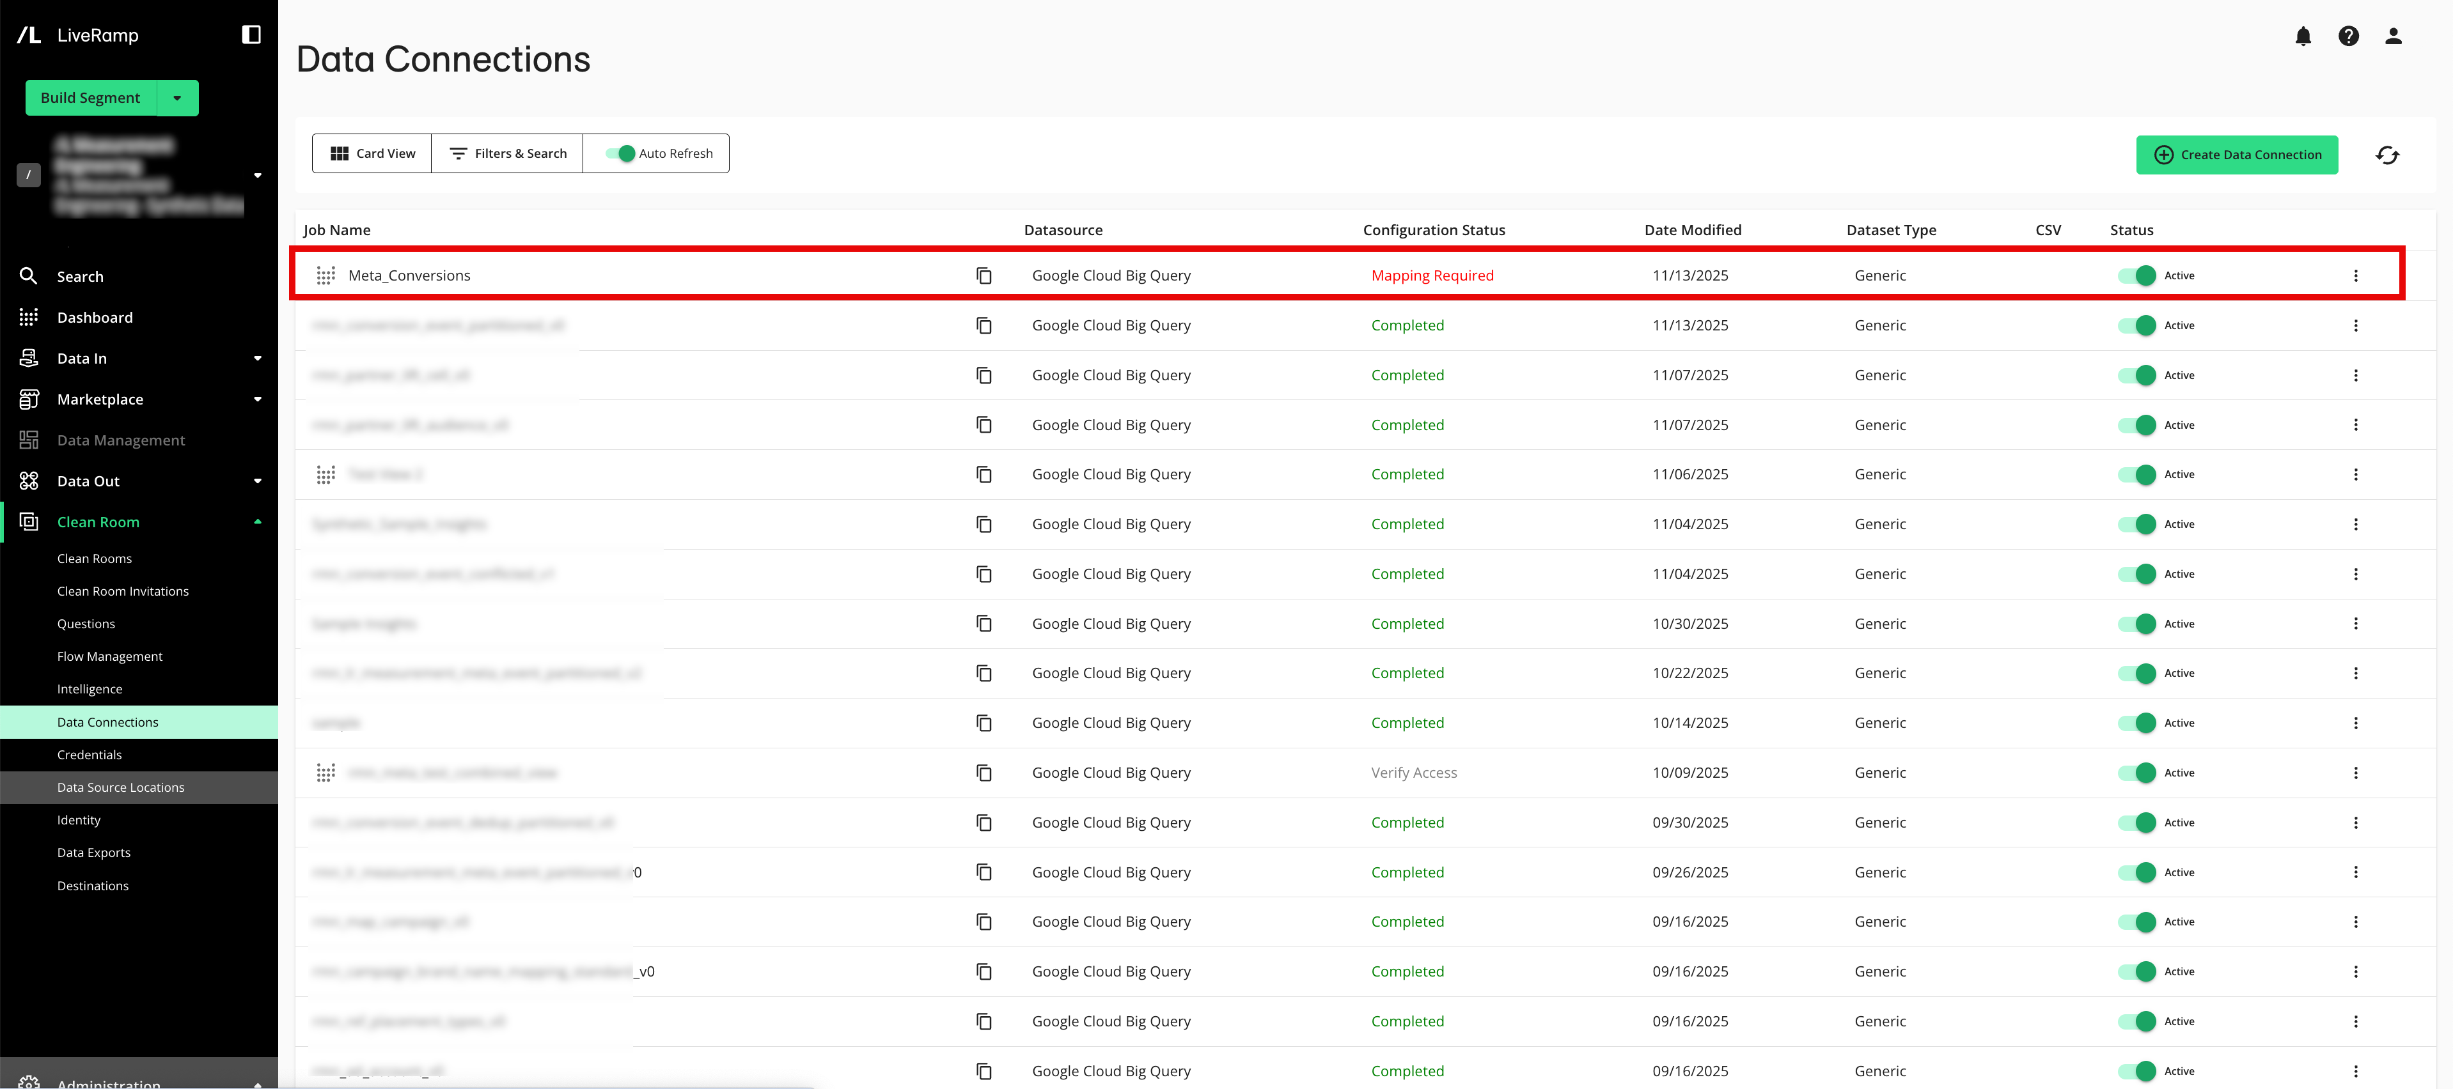Open Data Source Locations in the sidebar
This screenshot has width=2453, height=1089.
121,787
